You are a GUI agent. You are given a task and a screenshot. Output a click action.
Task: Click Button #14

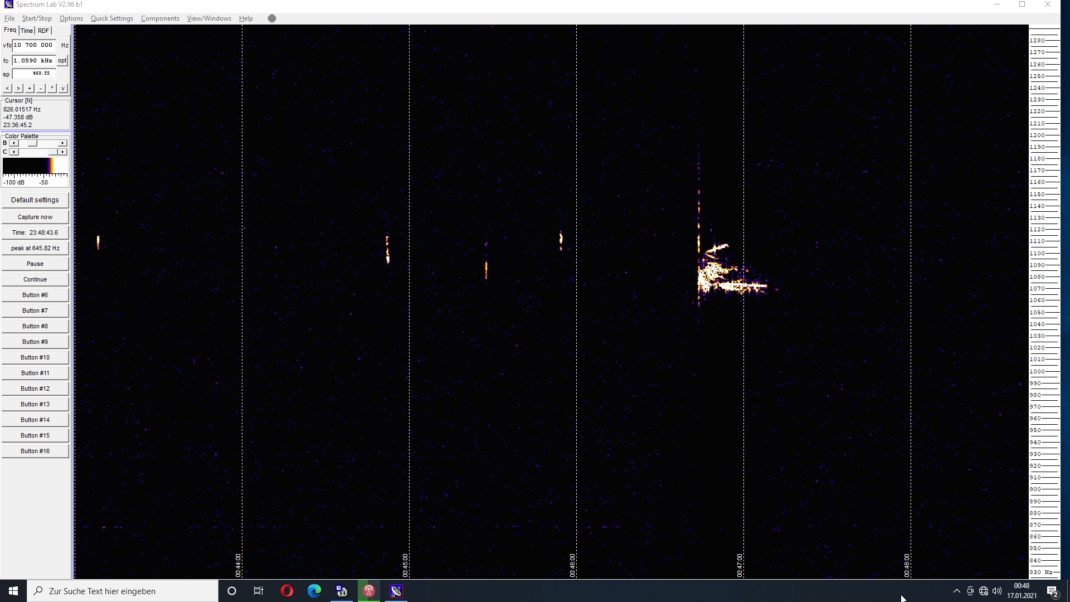35,420
